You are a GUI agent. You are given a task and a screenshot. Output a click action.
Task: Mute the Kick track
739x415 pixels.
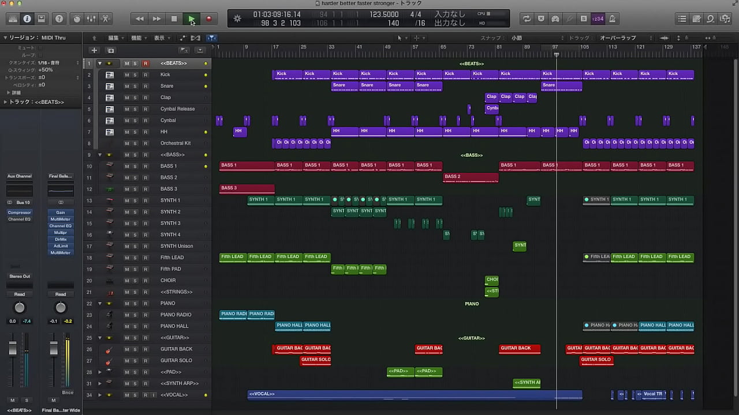(x=126, y=74)
